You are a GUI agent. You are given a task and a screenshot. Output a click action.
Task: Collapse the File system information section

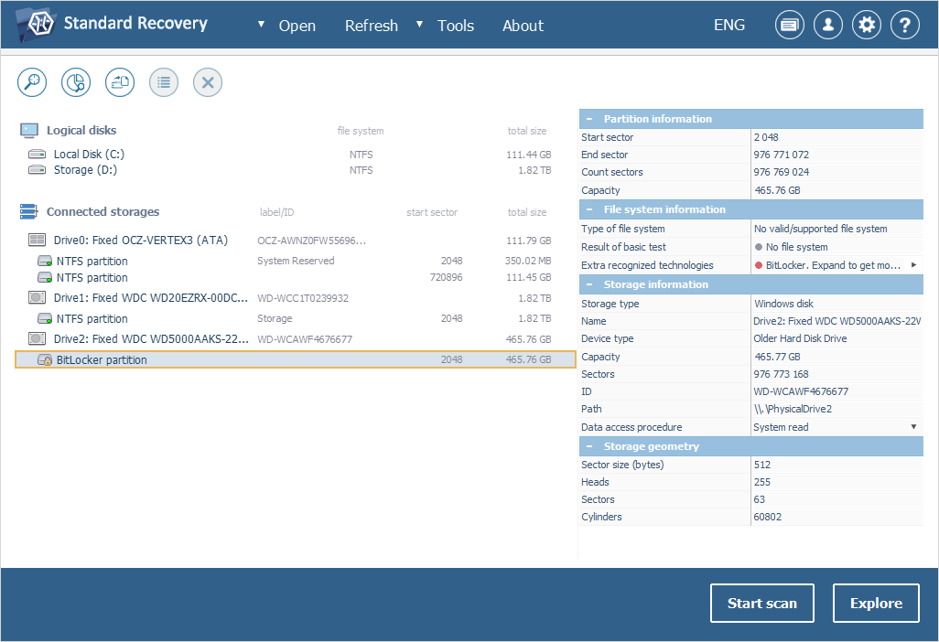coord(590,209)
